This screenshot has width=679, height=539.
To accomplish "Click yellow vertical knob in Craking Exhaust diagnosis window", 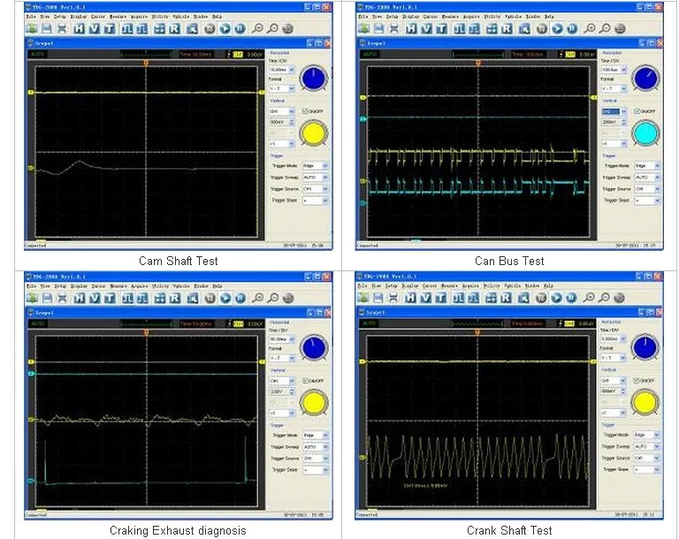I will (314, 402).
